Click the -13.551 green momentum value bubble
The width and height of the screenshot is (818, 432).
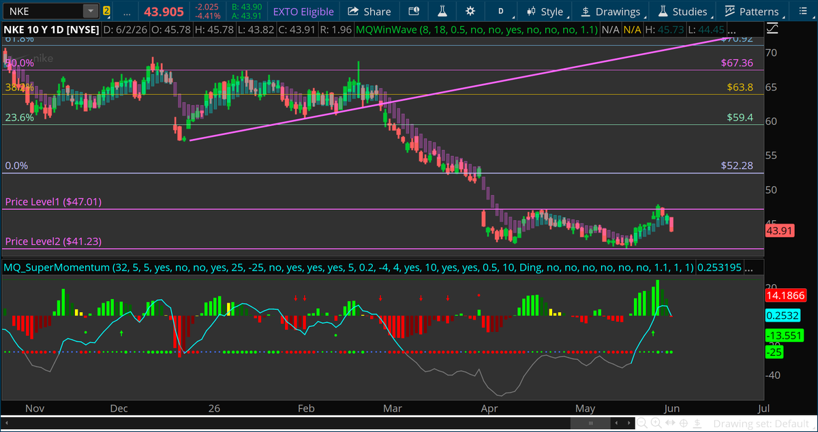783,335
